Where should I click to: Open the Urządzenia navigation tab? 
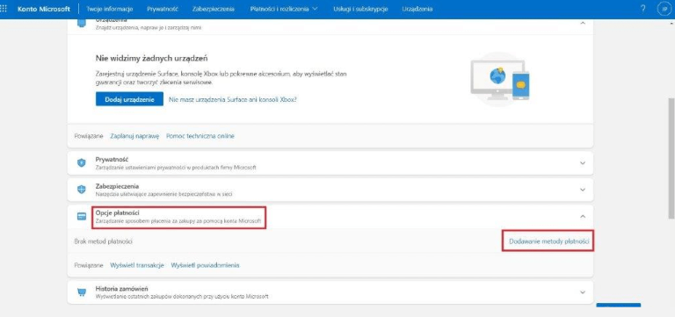tap(417, 9)
